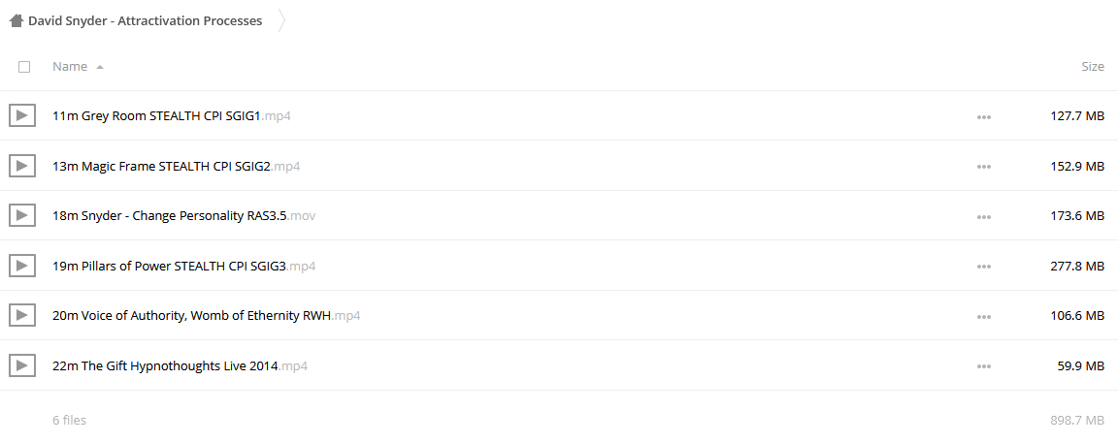Toggle the name sort direction arrow
Viewport: 1118px width, 443px height.
(100, 67)
